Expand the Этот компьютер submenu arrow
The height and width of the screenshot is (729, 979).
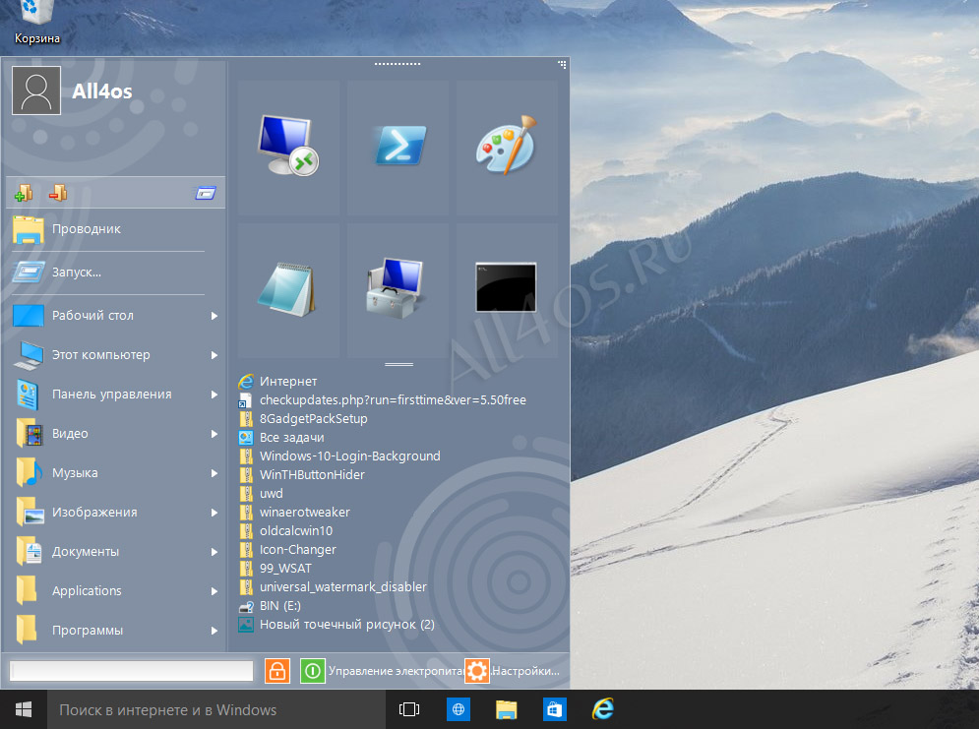[x=214, y=355]
